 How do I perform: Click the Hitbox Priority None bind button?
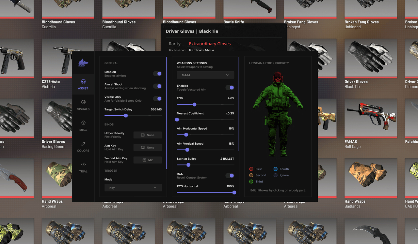pyautogui.click(x=147, y=135)
